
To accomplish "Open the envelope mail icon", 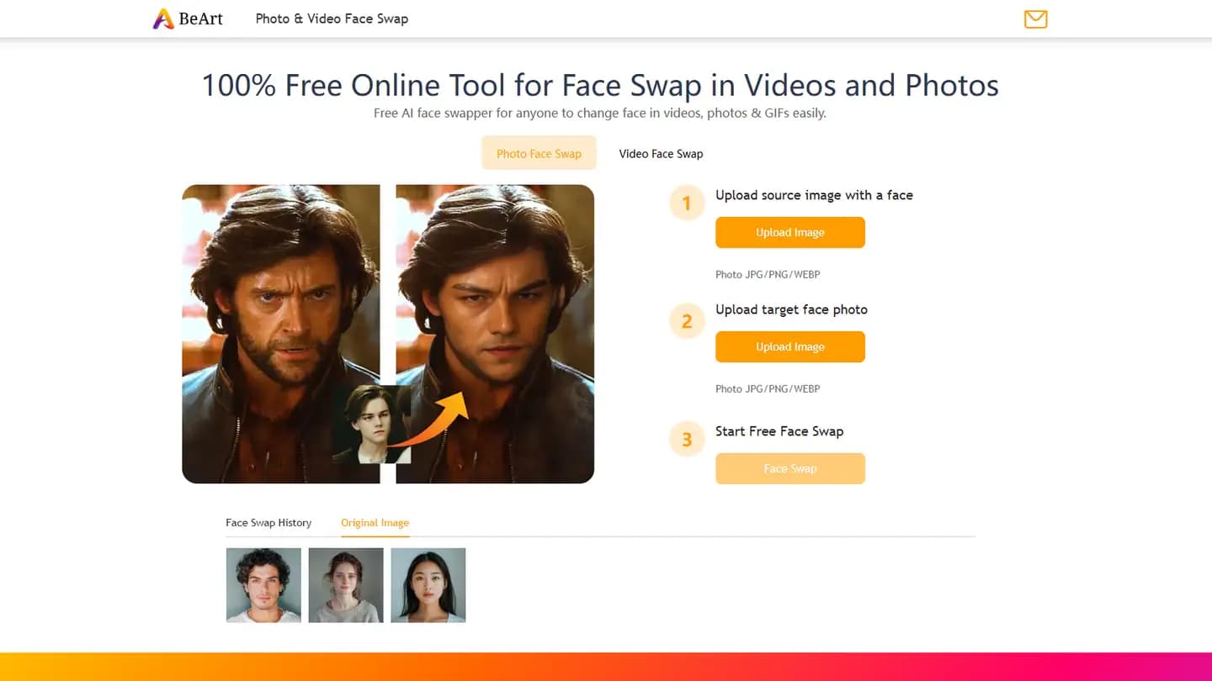I will coord(1035,18).
